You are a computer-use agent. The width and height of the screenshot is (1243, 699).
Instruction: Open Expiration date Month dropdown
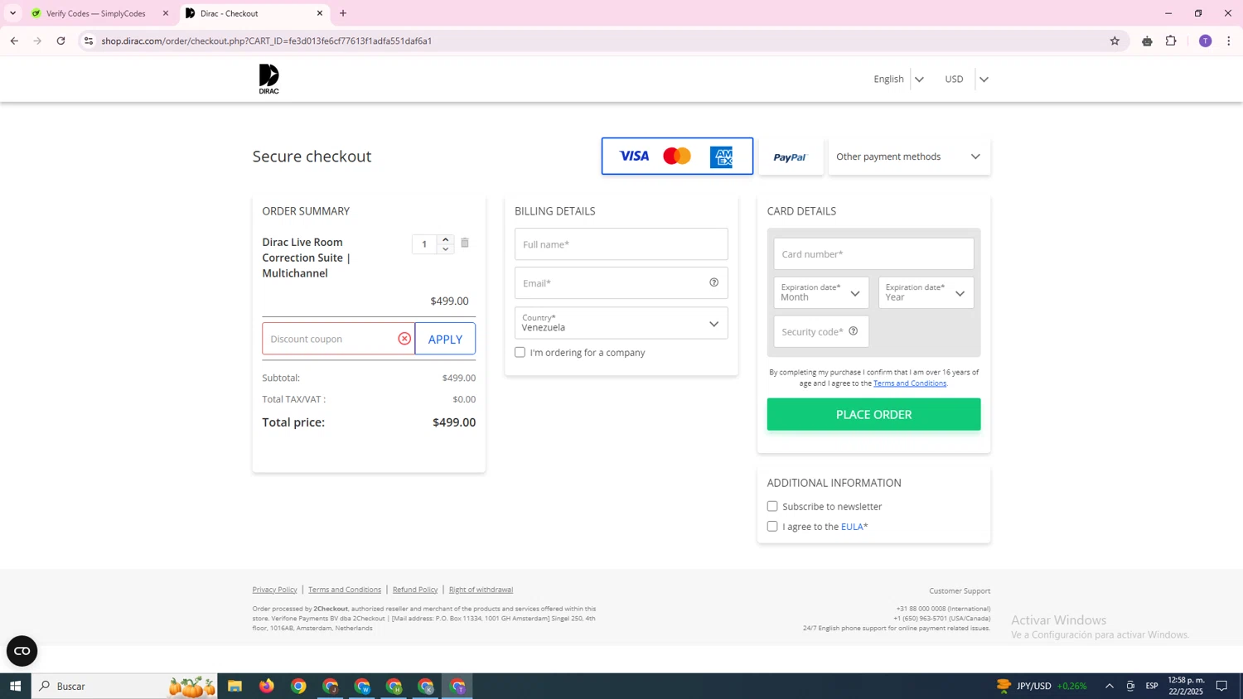(821, 292)
